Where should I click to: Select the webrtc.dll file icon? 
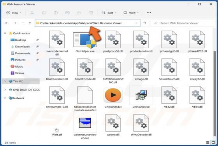113,123
